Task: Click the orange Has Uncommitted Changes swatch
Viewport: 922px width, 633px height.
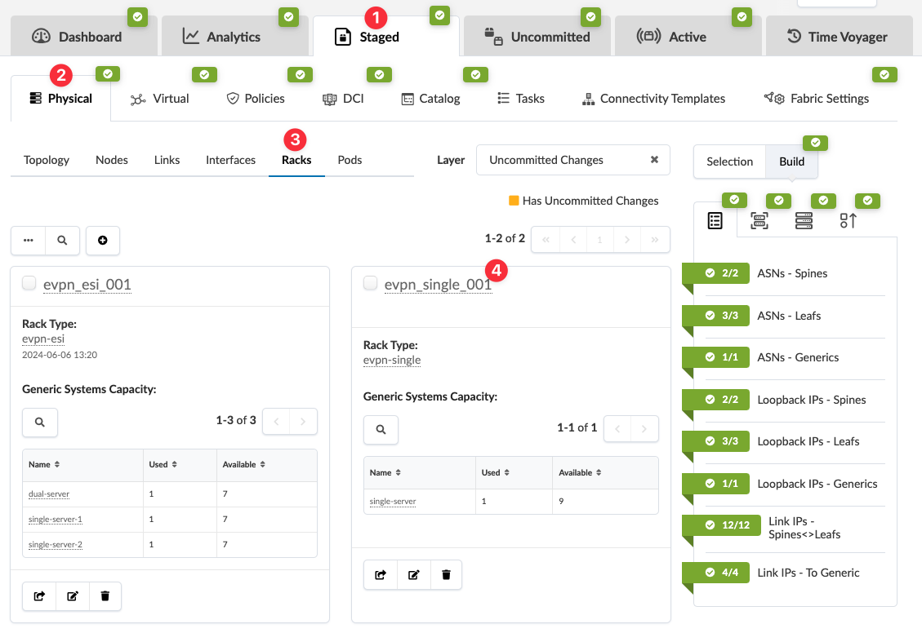Action: click(514, 201)
